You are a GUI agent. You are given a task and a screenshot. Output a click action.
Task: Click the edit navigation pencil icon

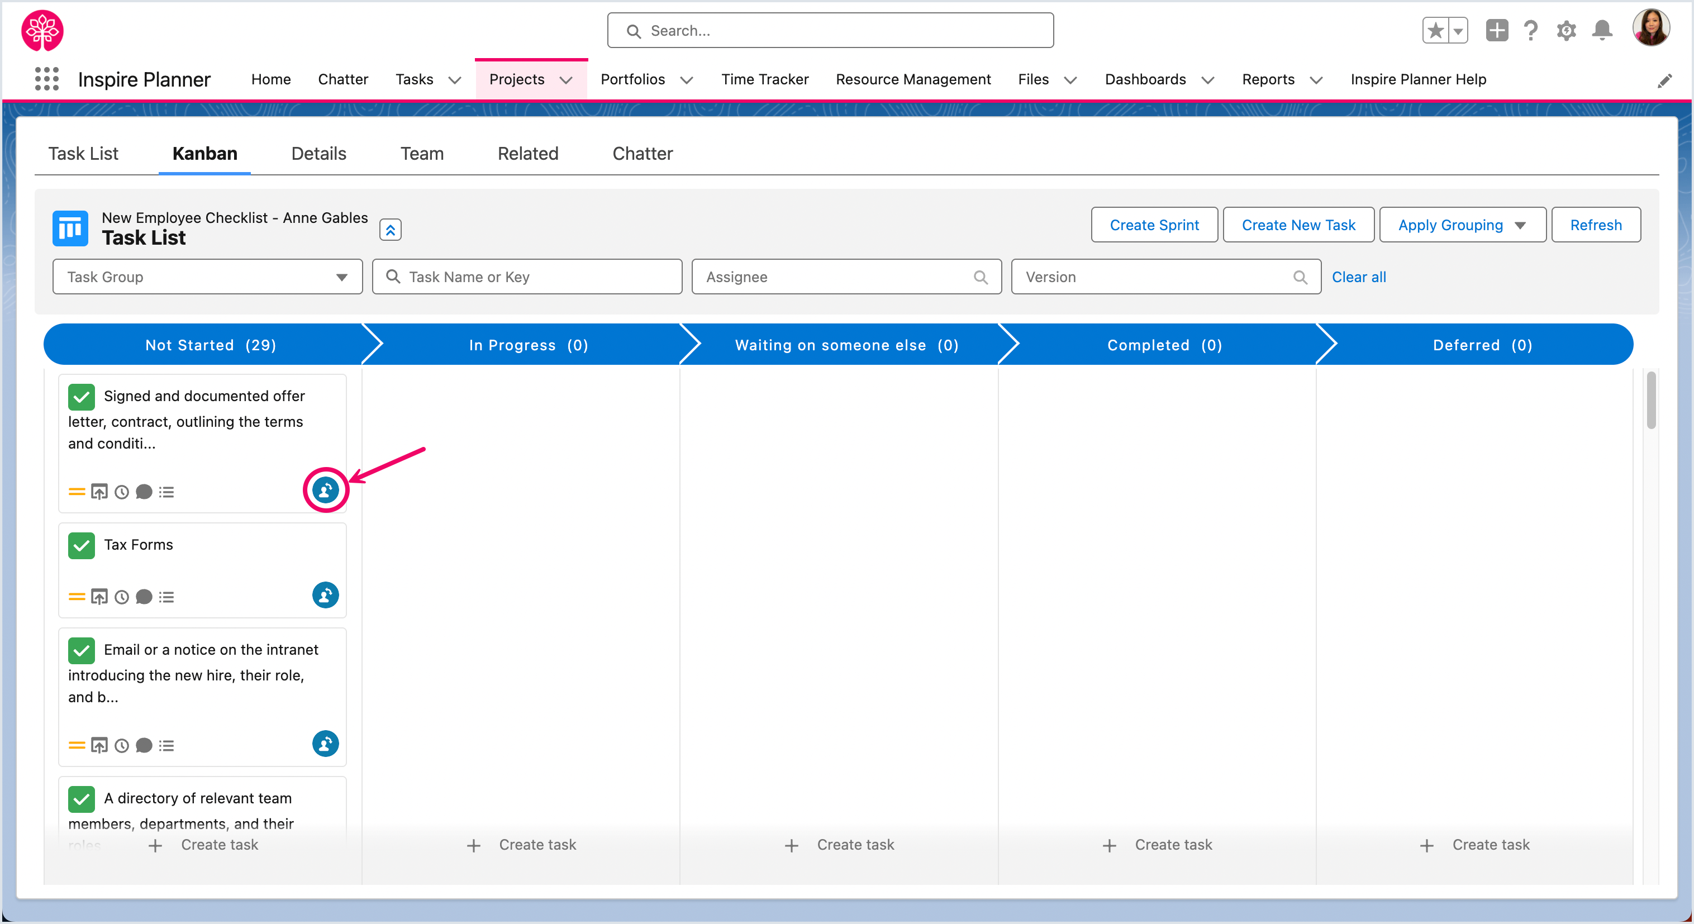(x=1664, y=81)
